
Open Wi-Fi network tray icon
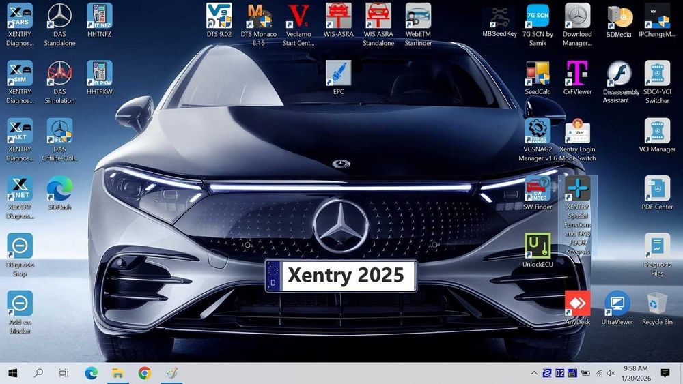point(599,373)
